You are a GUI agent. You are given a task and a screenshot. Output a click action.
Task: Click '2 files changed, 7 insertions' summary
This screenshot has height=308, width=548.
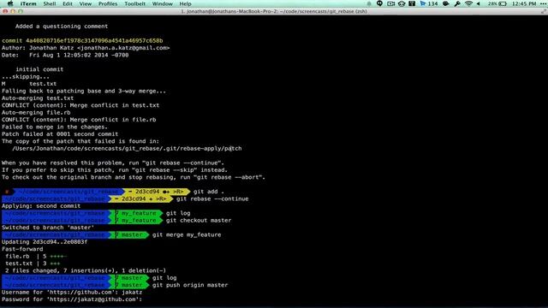click(86, 270)
